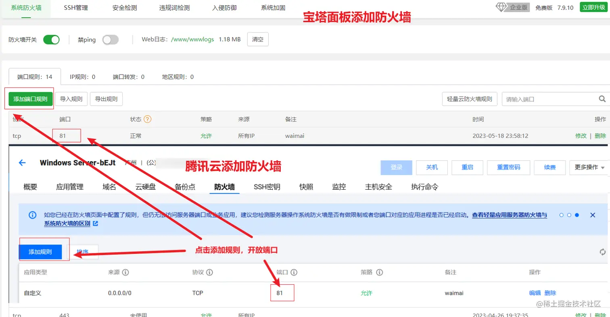Open the 执行命令 tab
610x317 pixels.
[x=425, y=187]
